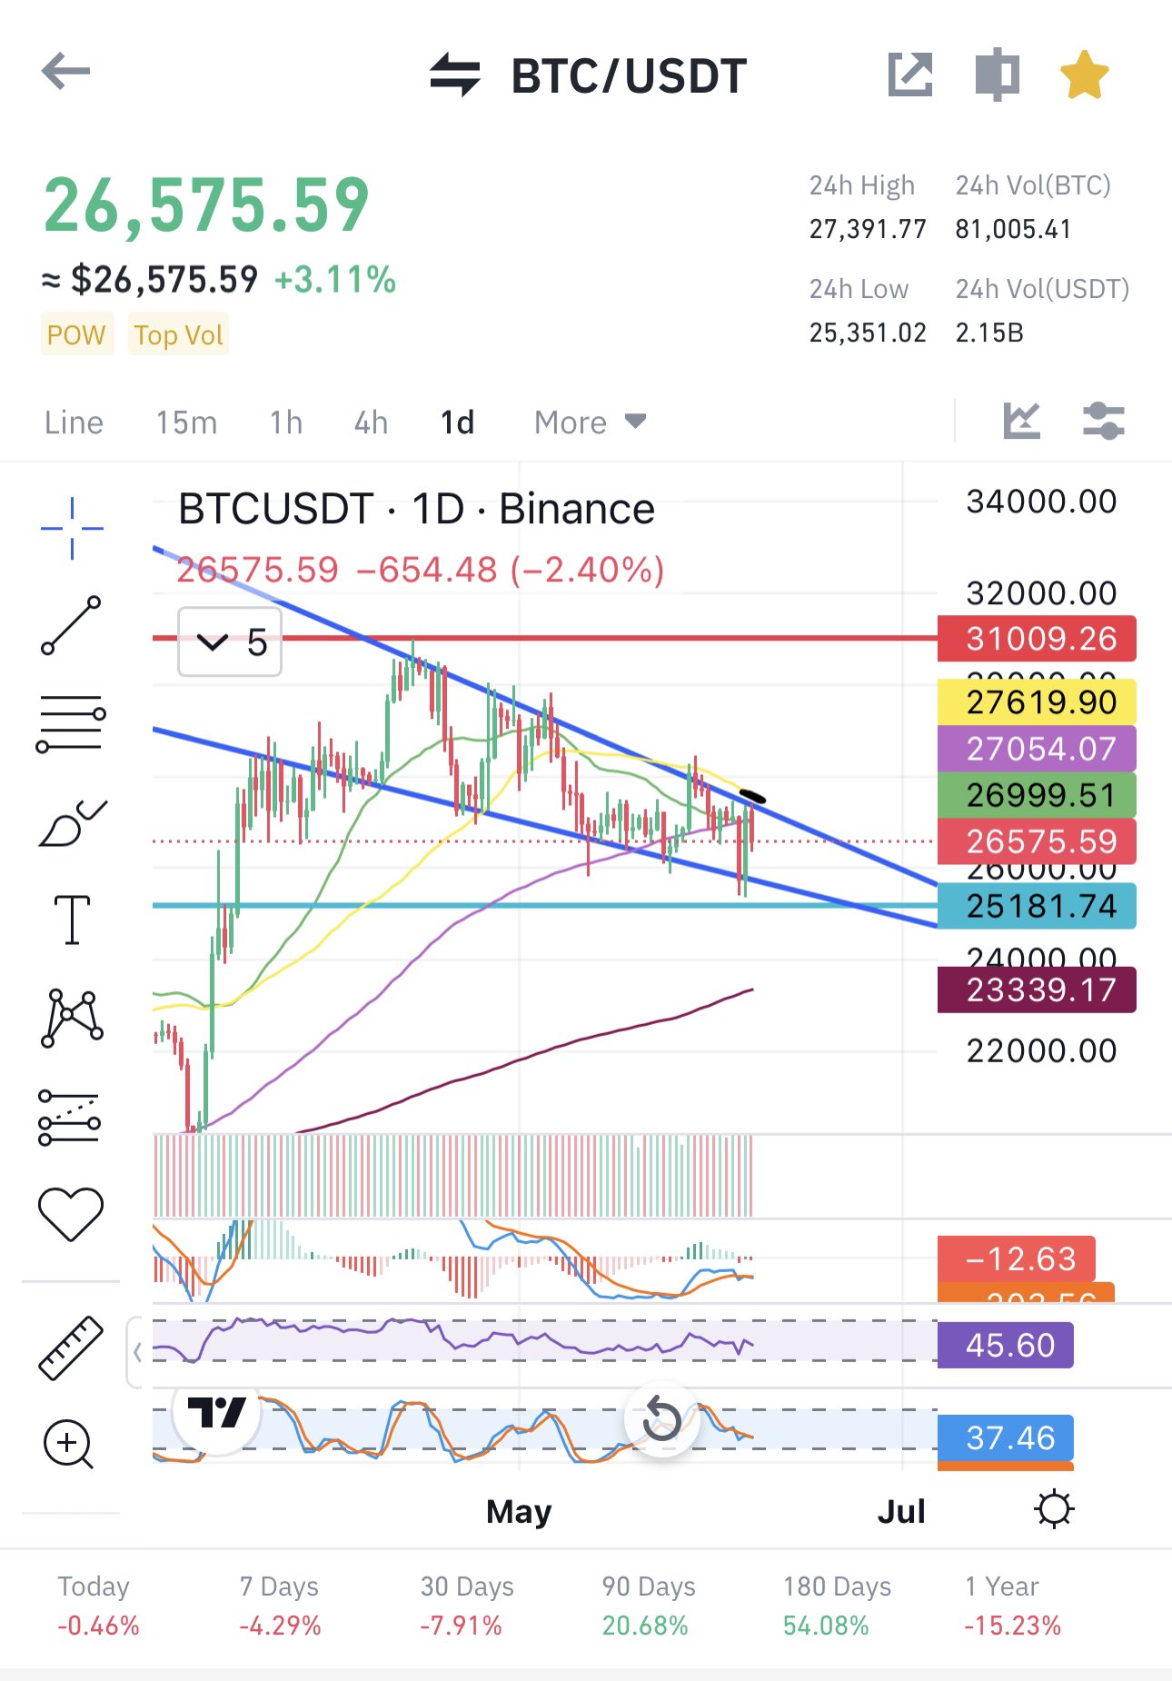
Task: Open chart gear settings near Jul
Action: (x=1054, y=1510)
